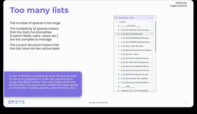Click list icon of S_23_010 MVGM BREEAM

119,38
